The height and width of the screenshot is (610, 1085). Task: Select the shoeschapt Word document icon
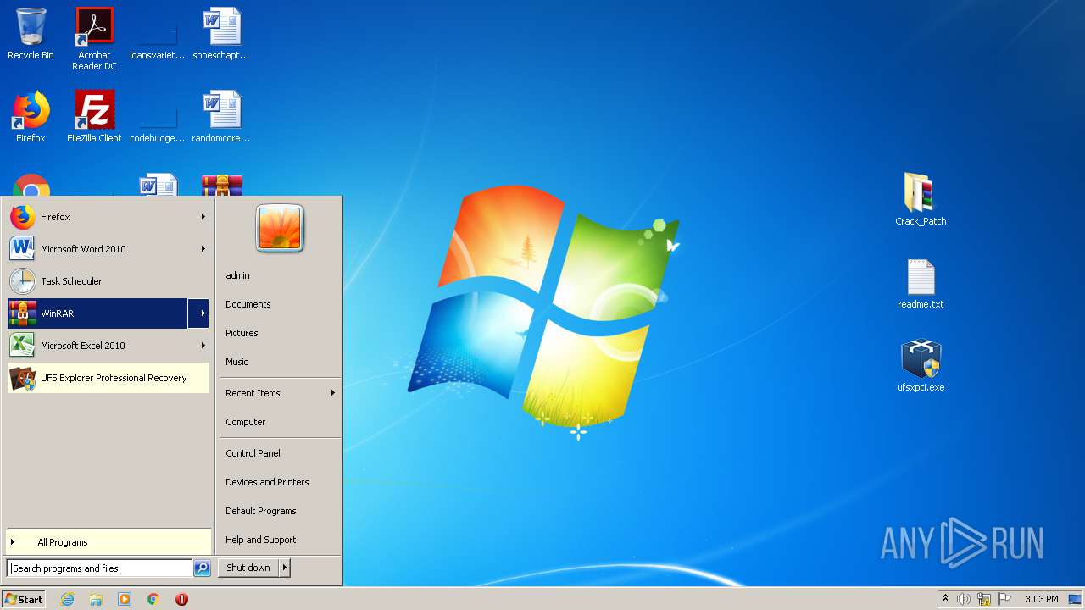pos(221,34)
